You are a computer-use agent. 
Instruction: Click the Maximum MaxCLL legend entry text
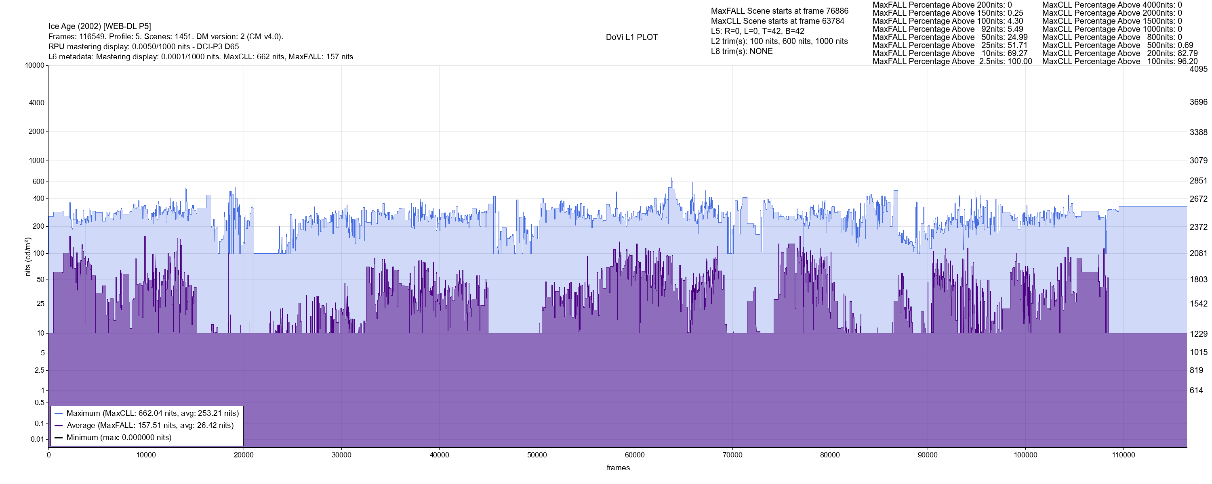pos(152,413)
